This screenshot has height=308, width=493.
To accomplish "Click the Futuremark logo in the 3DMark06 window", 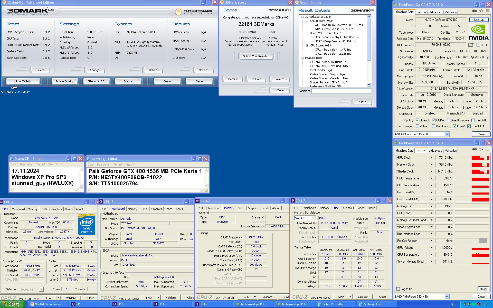I will click(194, 12).
